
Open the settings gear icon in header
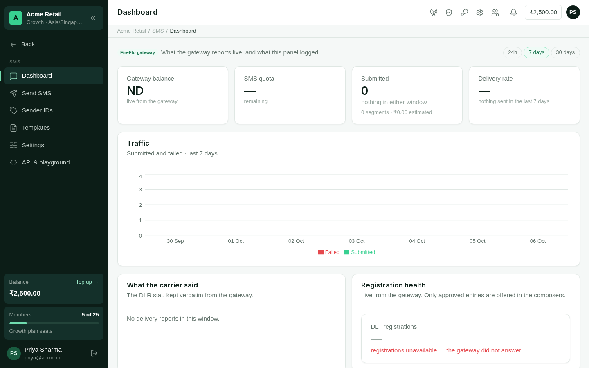point(479,12)
